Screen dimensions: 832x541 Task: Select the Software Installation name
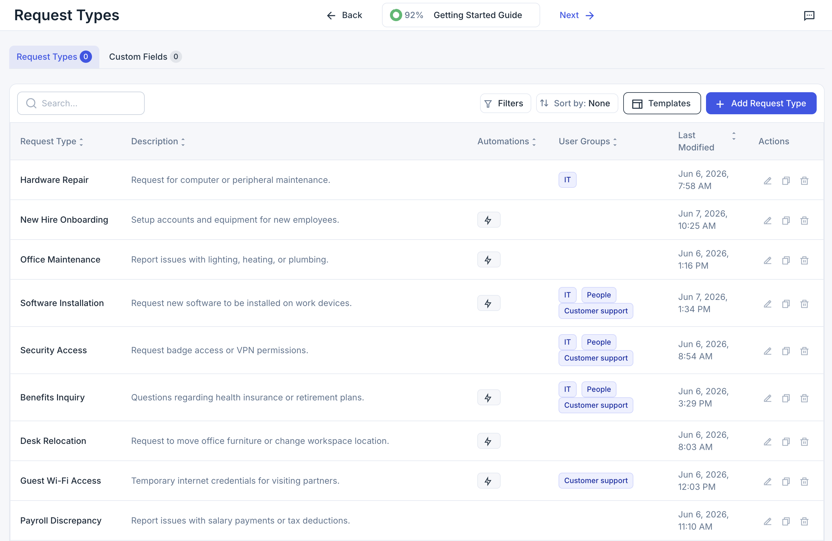(x=62, y=303)
